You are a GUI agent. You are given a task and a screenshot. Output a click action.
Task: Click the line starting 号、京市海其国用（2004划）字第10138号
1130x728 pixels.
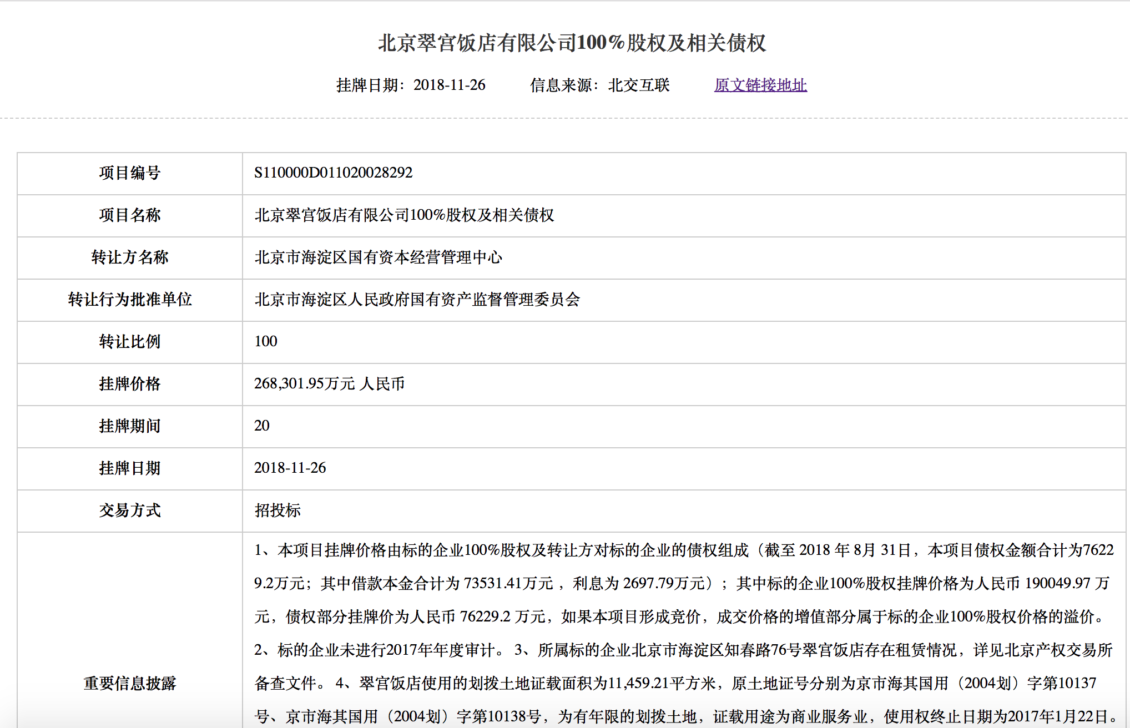686,717
